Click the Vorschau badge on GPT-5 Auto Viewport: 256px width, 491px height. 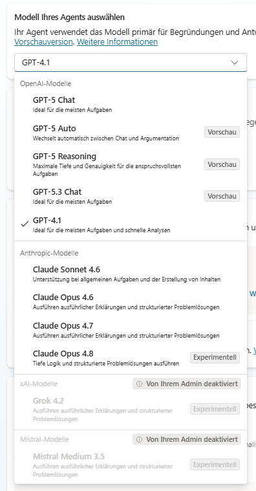click(x=222, y=132)
